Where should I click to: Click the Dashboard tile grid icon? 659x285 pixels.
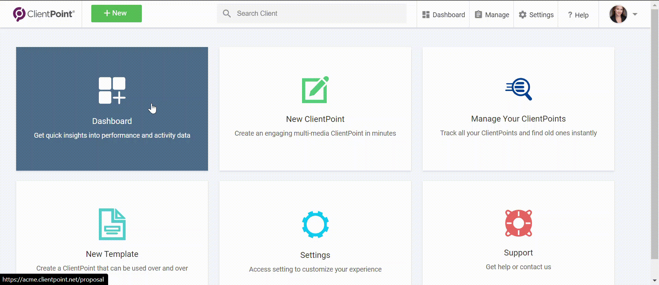click(112, 91)
